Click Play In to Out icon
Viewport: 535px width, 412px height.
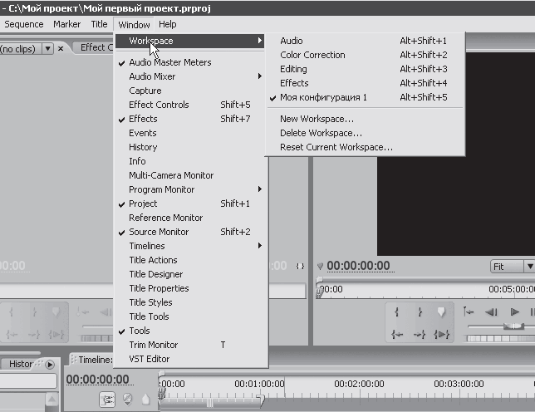tap(444, 334)
